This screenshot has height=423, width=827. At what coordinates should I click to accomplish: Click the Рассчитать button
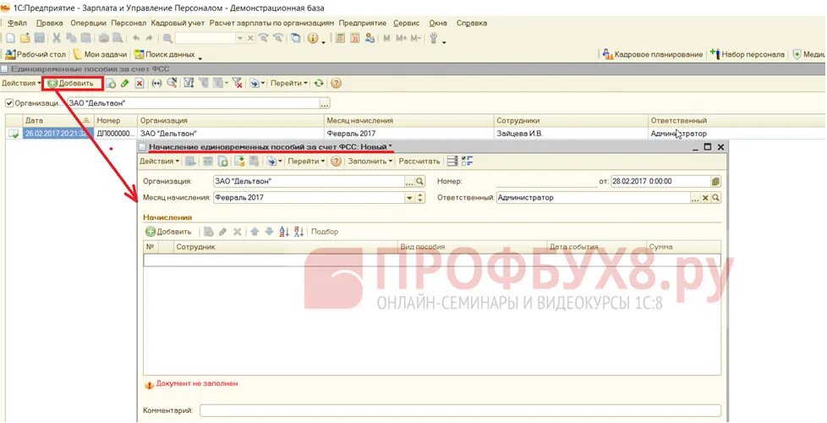coord(419,161)
